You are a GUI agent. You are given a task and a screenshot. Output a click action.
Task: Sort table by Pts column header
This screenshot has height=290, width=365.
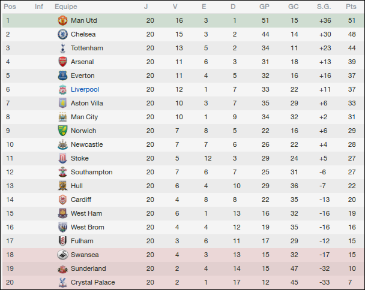coord(351,7)
